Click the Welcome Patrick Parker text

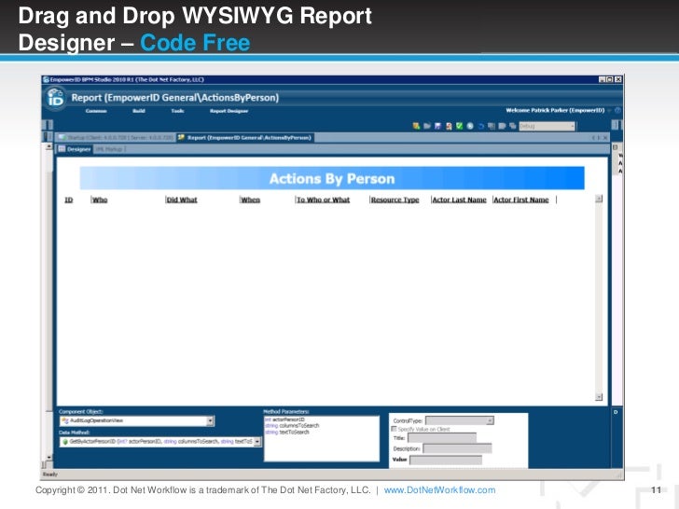[x=555, y=110]
